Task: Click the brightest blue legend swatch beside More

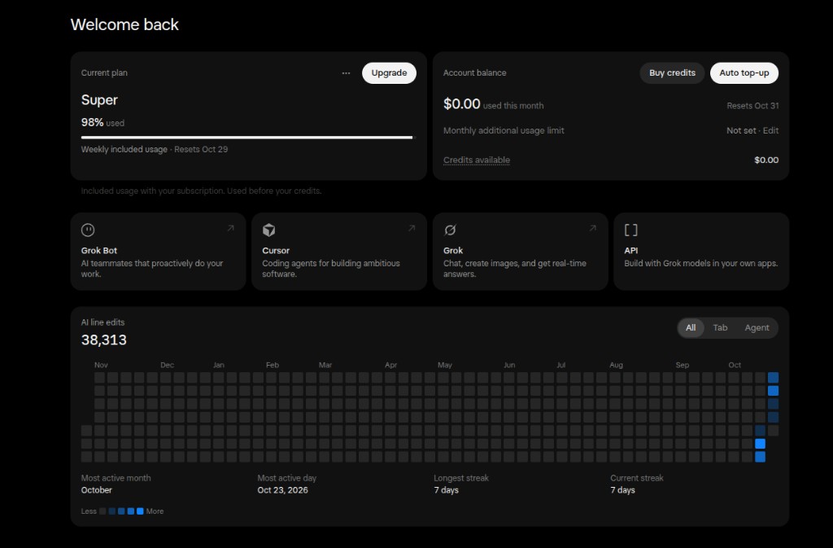Action: click(x=140, y=511)
